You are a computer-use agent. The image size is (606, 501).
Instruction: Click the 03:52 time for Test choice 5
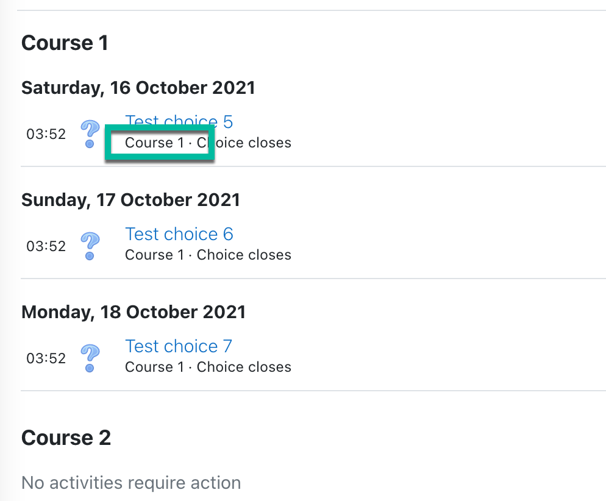(46, 134)
